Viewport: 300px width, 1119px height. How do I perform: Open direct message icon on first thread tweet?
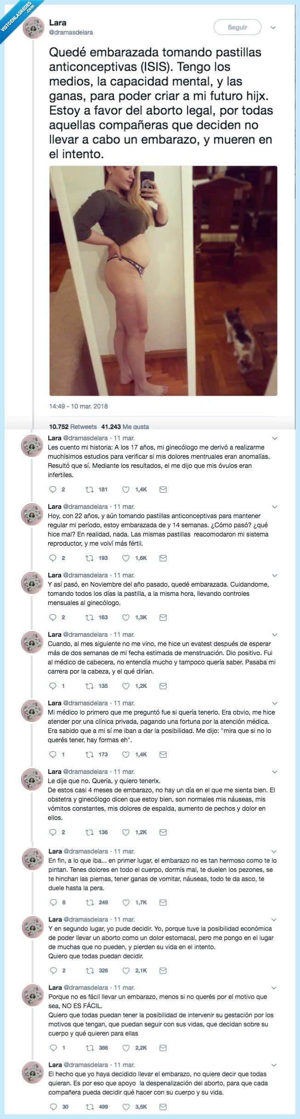(x=162, y=489)
